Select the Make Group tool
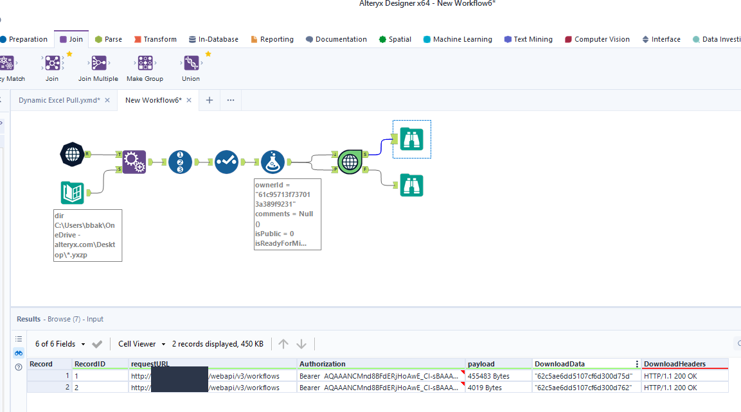 pos(145,62)
